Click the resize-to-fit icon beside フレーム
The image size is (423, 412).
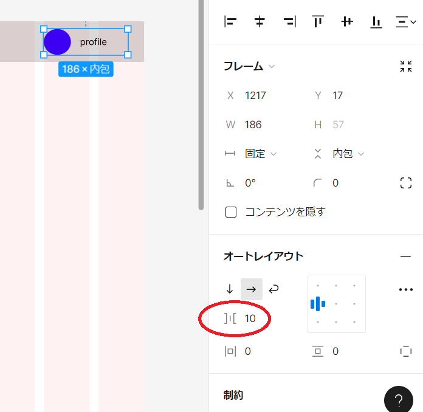(x=406, y=66)
